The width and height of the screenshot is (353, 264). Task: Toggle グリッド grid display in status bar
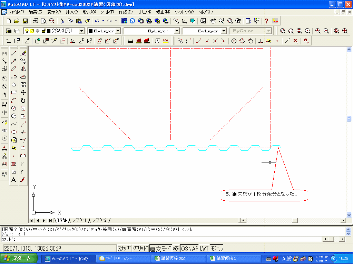coord(140,248)
